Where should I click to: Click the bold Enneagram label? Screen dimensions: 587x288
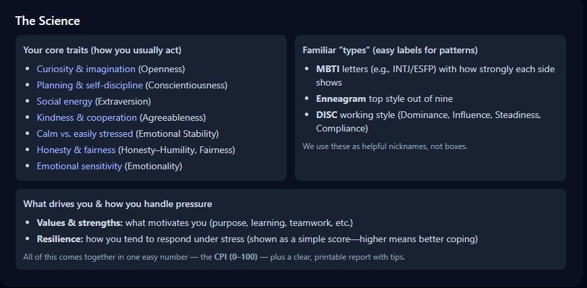(x=341, y=98)
